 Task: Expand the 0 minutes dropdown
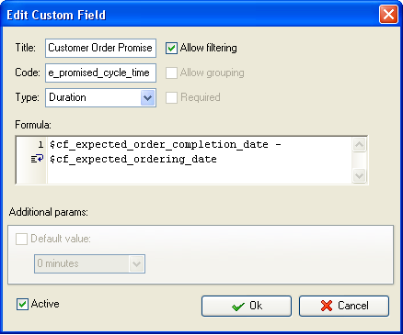click(136, 263)
